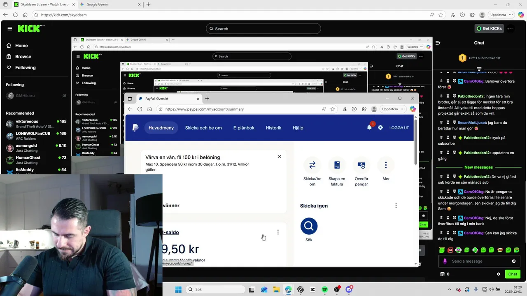
Task: Delete CarsOfGbg's message 'Sen kan jag skicka'
Action: [x=441, y=233]
